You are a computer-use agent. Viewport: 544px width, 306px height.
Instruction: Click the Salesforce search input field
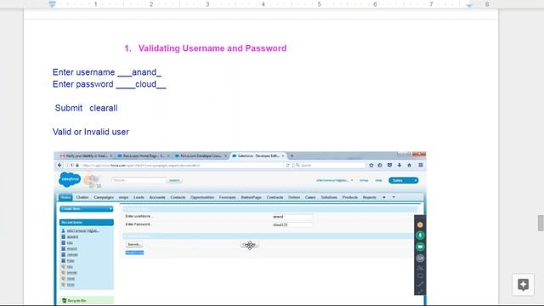(139, 180)
